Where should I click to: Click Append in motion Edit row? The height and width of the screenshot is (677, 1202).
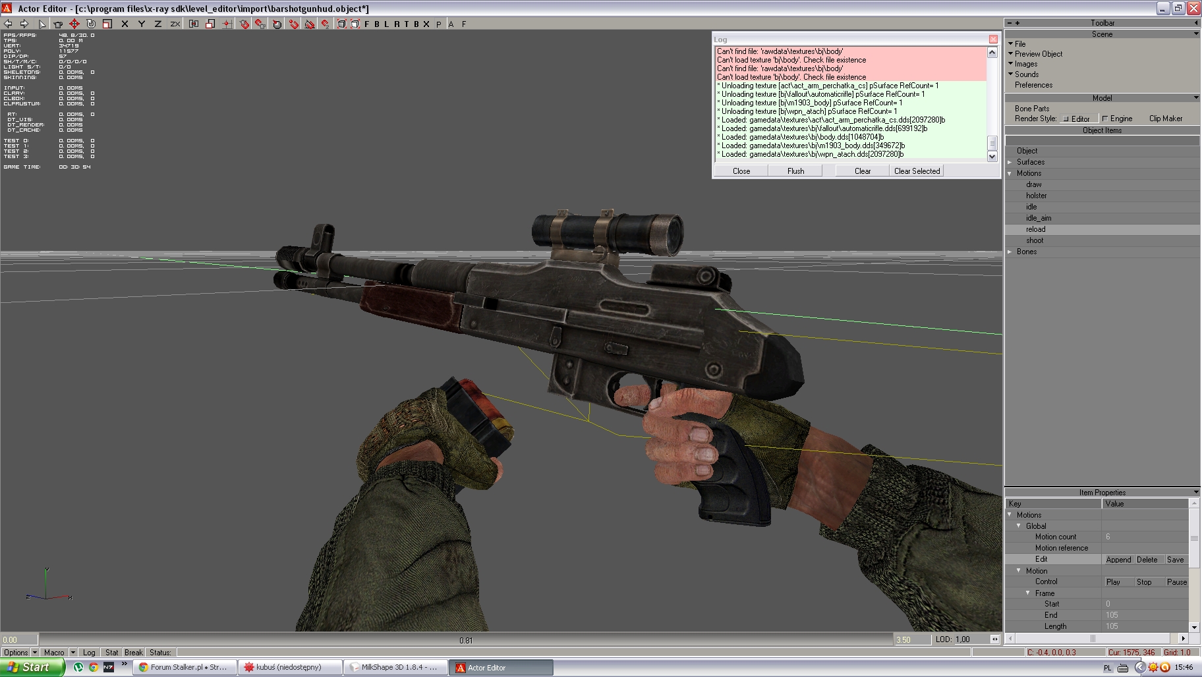tap(1118, 560)
